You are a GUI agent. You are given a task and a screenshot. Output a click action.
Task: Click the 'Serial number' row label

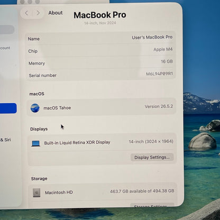pos(43,76)
